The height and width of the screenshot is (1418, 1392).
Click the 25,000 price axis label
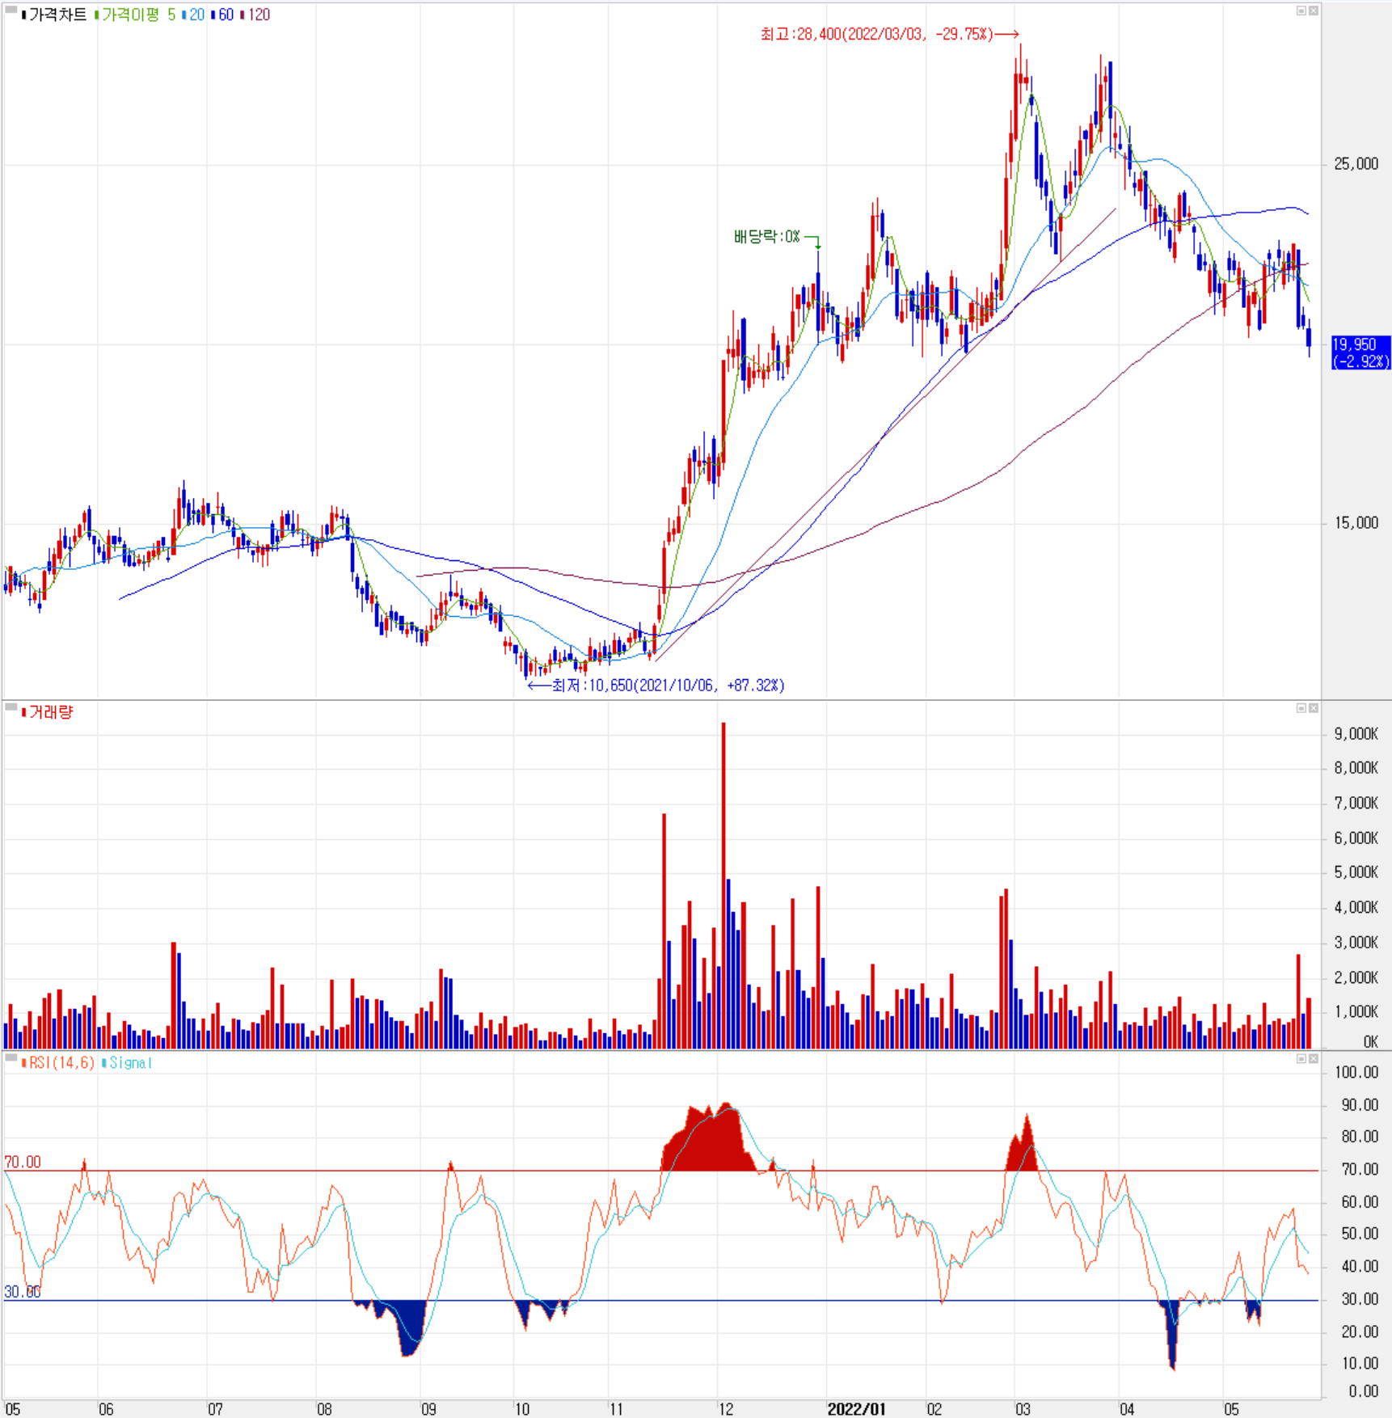click(x=1356, y=164)
